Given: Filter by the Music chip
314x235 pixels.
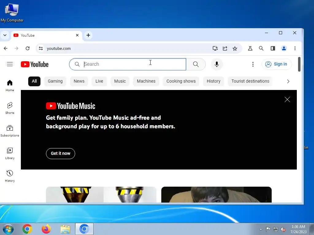Looking at the screenshot, I should click(x=120, y=81).
